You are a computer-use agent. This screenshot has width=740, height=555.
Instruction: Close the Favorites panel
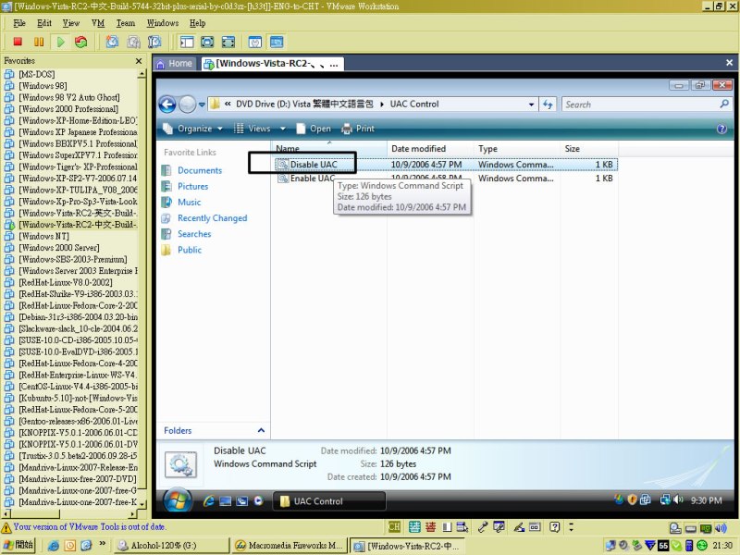pyautogui.click(x=138, y=61)
